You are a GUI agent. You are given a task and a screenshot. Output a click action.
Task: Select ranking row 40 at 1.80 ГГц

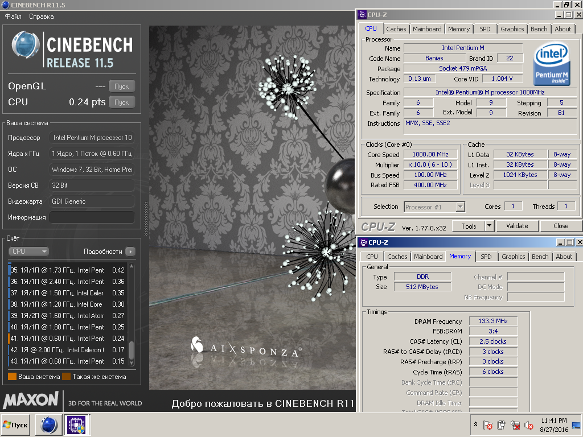(x=68, y=327)
